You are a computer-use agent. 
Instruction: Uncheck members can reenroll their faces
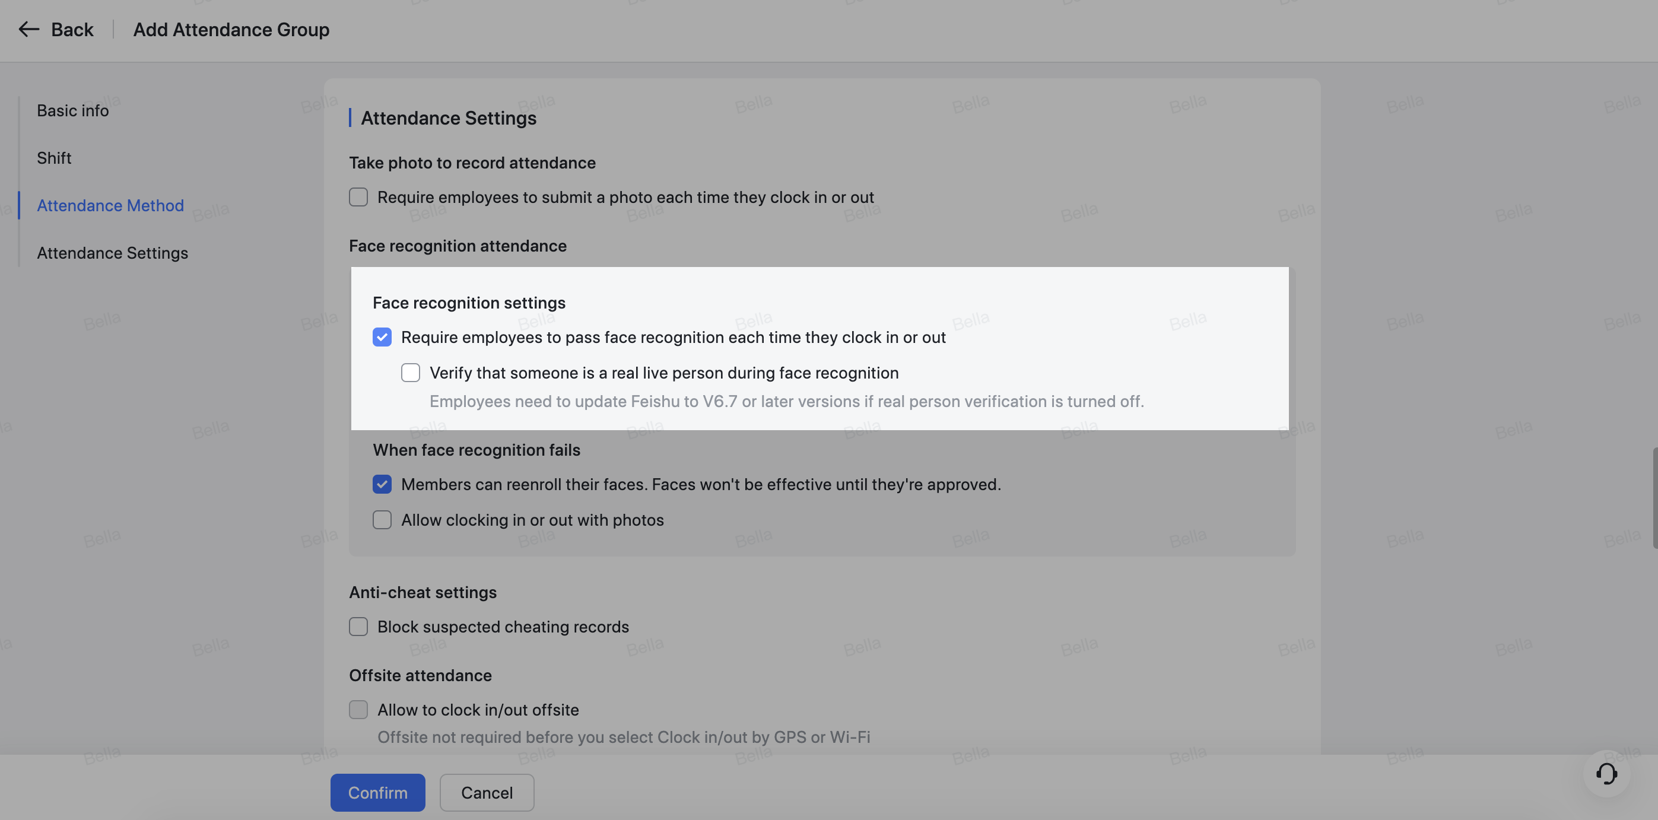coord(382,484)
